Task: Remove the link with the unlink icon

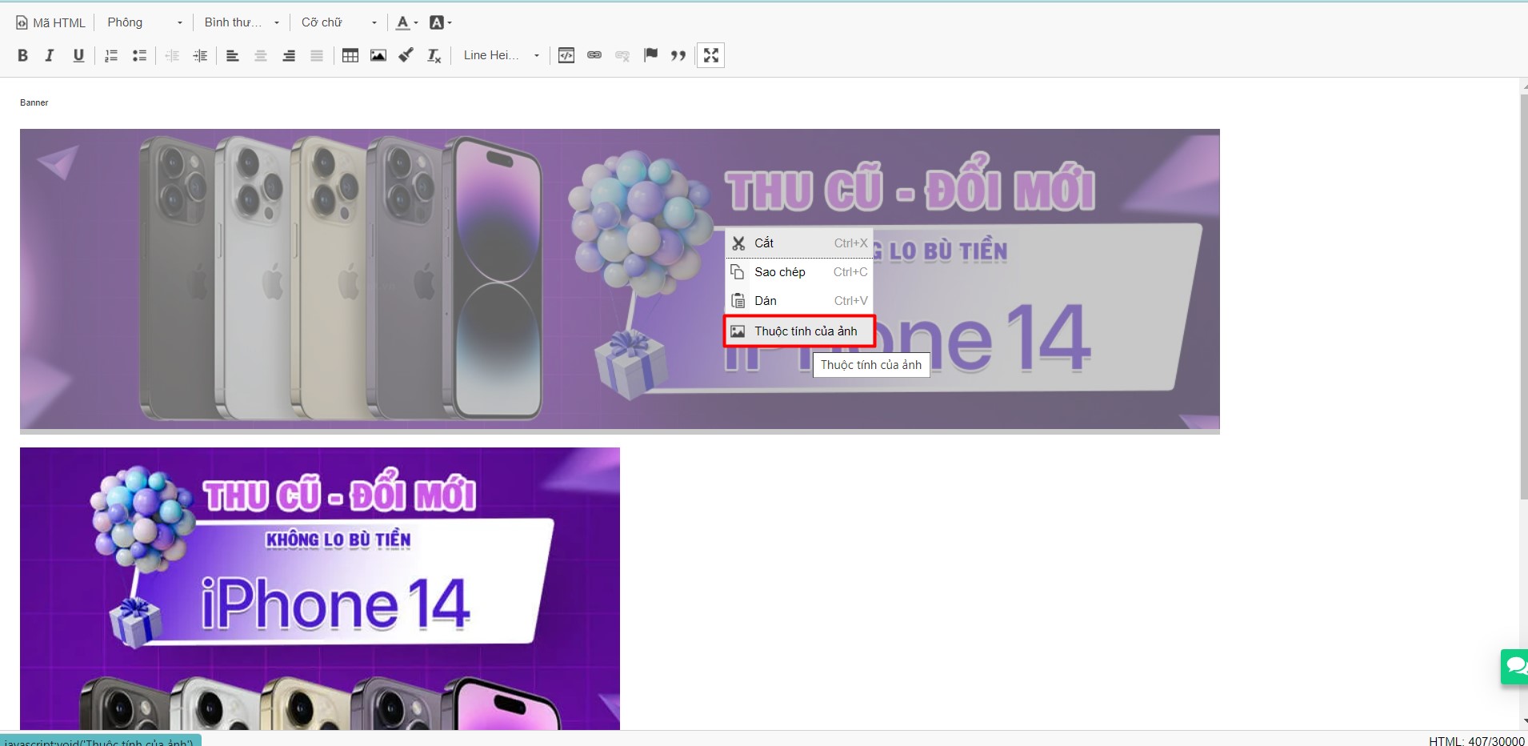Action: [x=622, y=55]
